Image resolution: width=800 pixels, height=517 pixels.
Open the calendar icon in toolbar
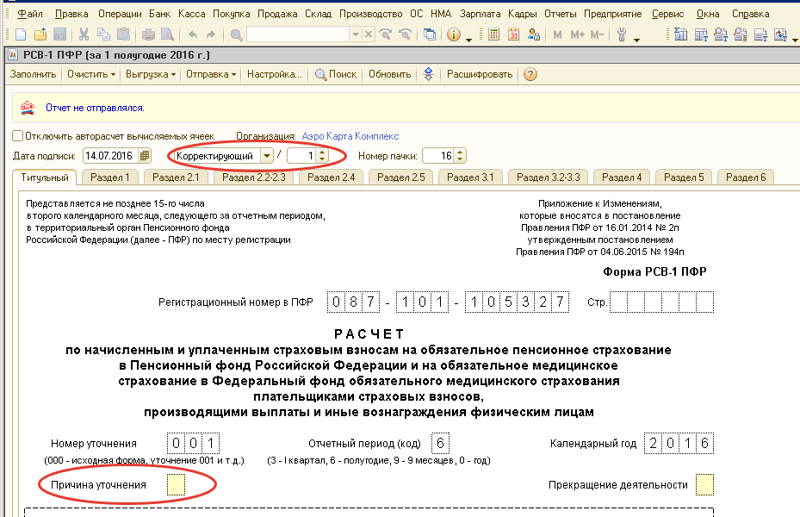click(x=514, y=34)
